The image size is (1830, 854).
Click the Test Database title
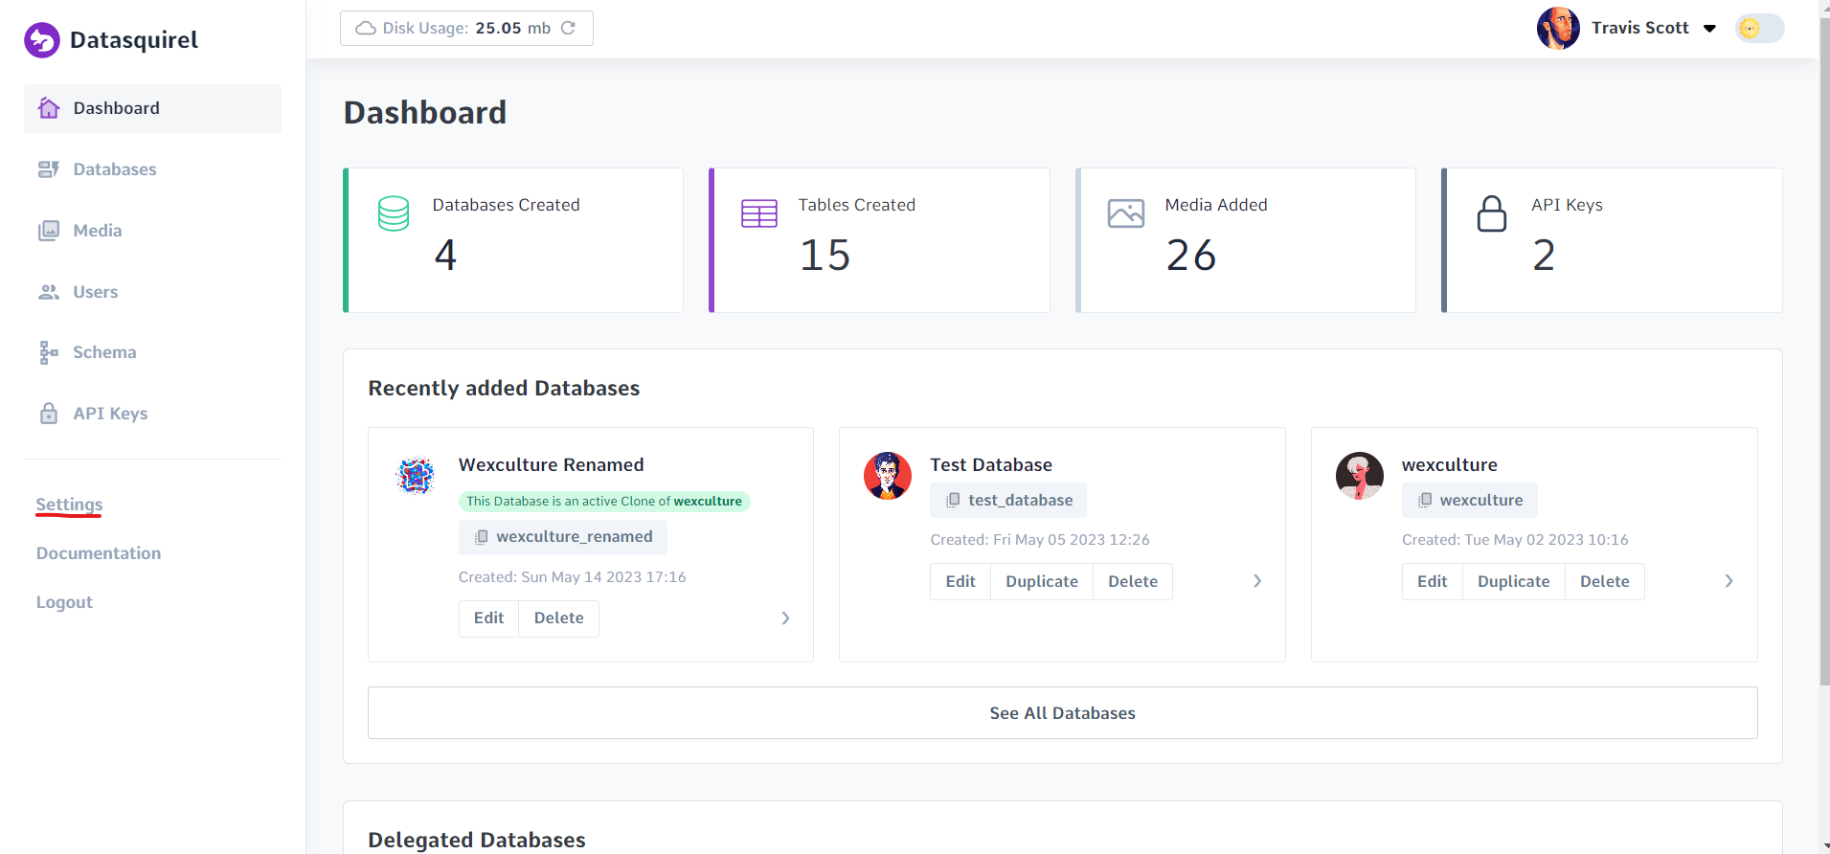[991, 465]
